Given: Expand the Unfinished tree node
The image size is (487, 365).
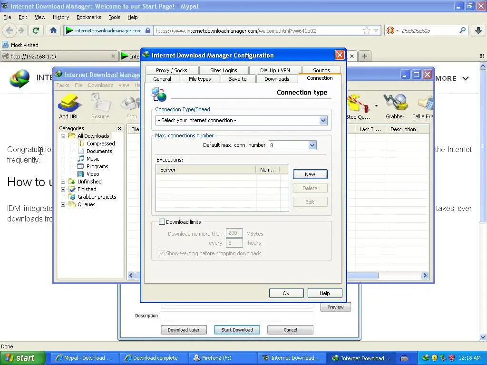Looking at the screenshot, I should [x=63, y=182].
